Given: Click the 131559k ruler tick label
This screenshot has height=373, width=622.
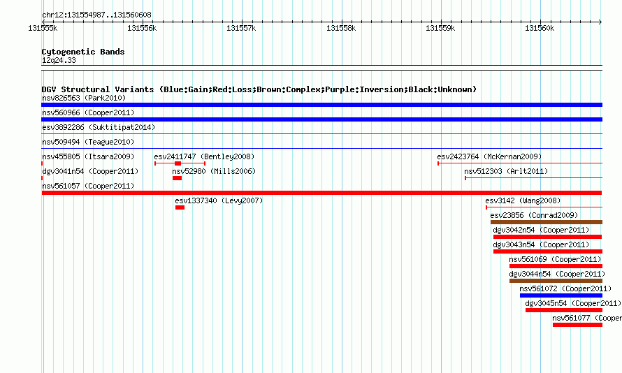Looking at the screenshot, I should [440, 28].
